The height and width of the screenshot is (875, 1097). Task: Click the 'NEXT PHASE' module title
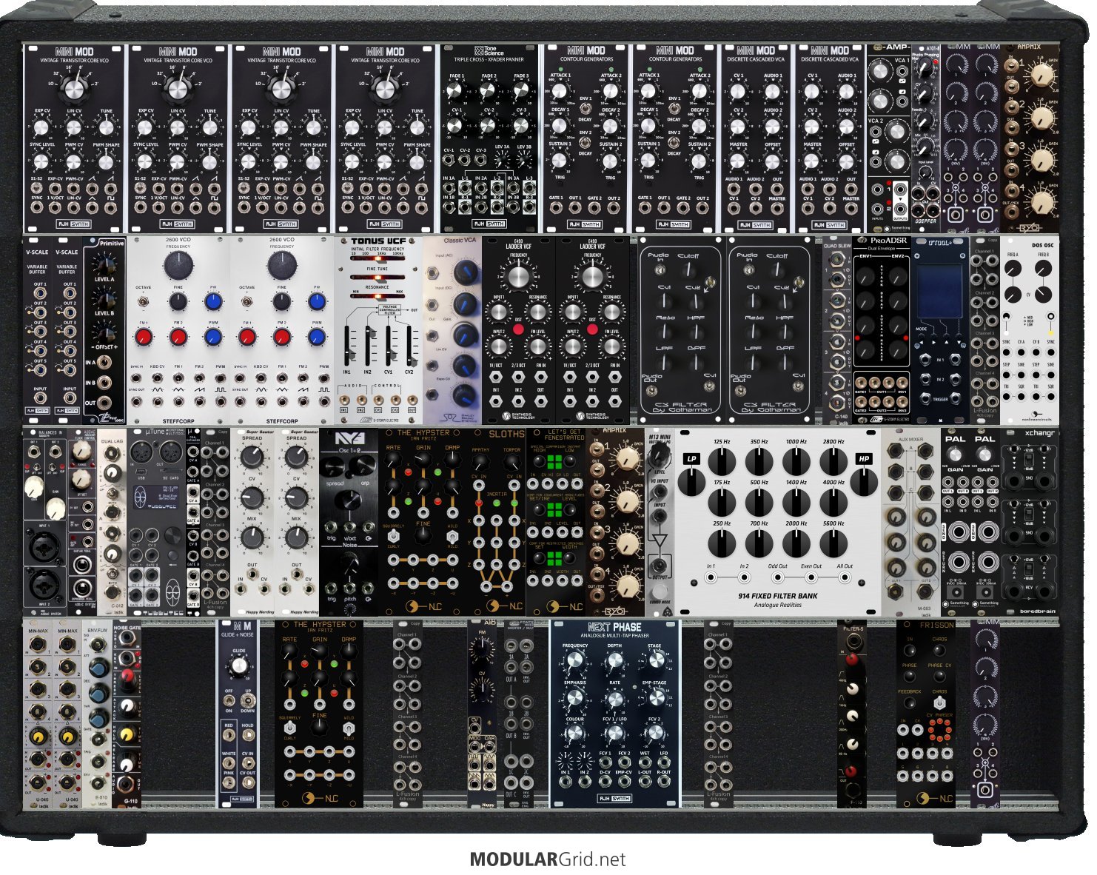pos(614,627)
